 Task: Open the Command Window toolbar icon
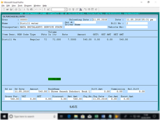pyautogui.click(x=70, y=9)
